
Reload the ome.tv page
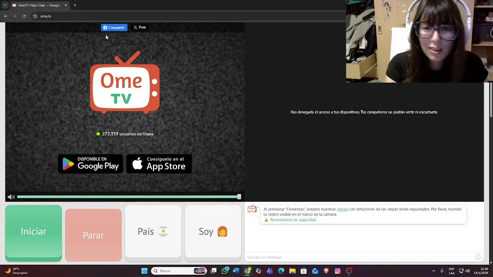(24, 16)
